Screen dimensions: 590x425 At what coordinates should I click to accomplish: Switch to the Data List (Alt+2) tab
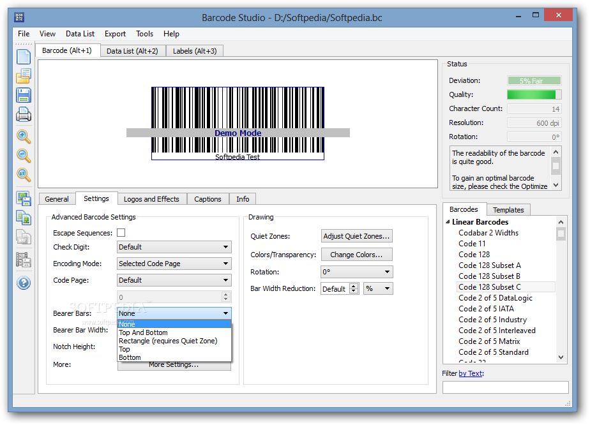tap(132, 51)
